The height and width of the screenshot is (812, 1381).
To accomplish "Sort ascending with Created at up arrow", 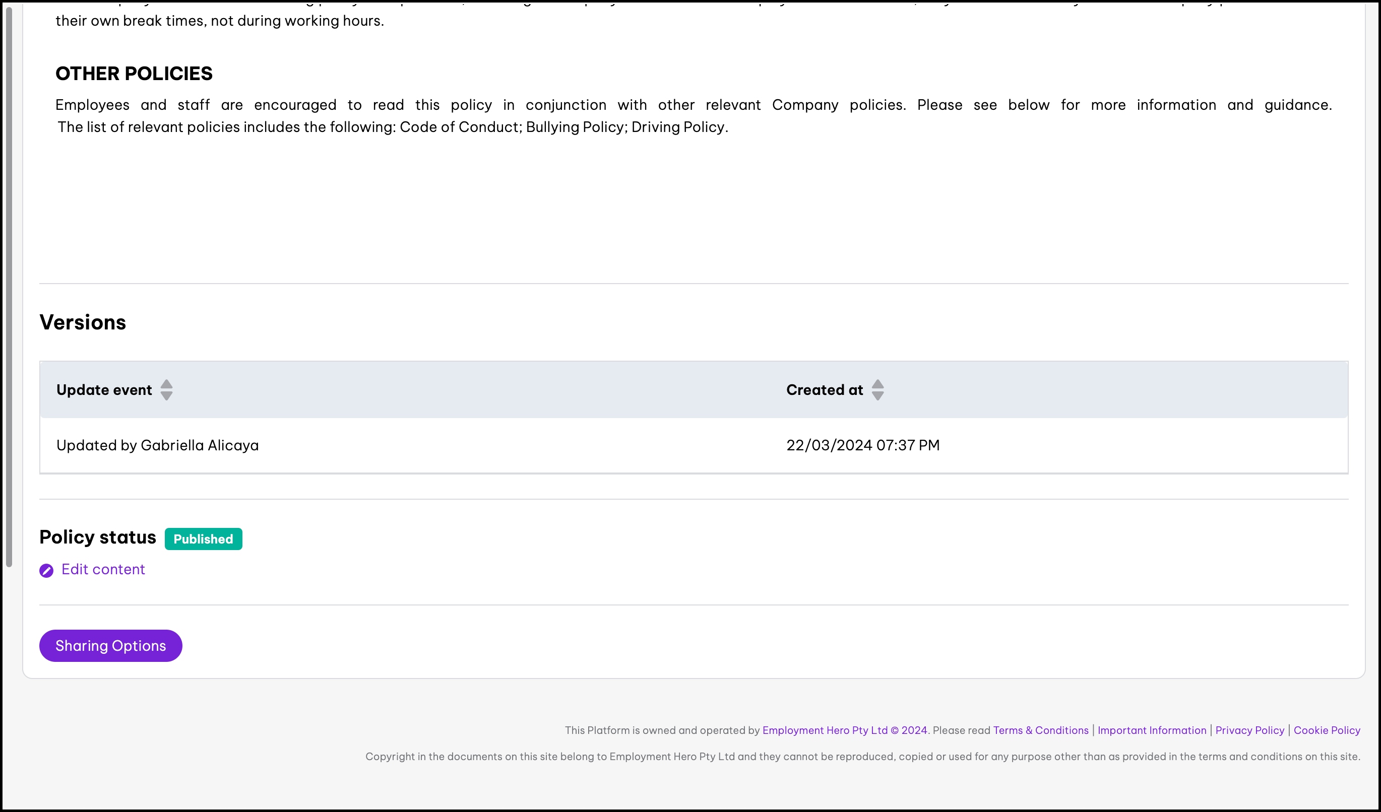I will pyautogui.click(x=877, y=384).
